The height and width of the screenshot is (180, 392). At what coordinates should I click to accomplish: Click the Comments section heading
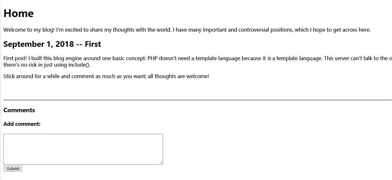click(19, 110)
